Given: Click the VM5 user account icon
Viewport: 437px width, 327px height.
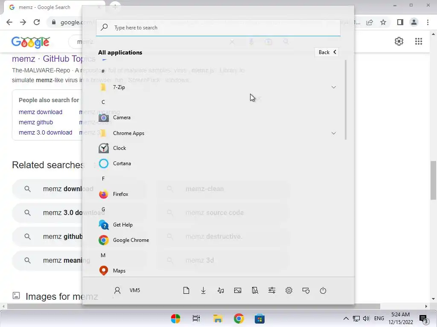Looking at the screenshot, I should (x=117, y=290).
